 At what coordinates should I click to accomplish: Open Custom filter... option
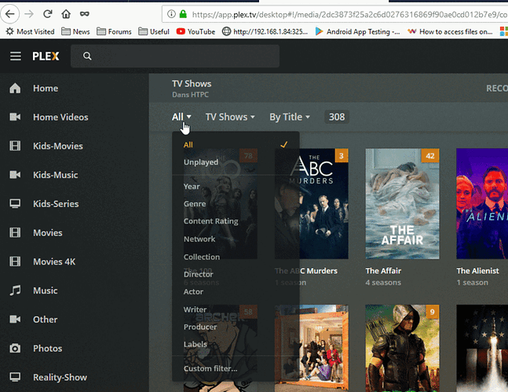pos(236,368)
